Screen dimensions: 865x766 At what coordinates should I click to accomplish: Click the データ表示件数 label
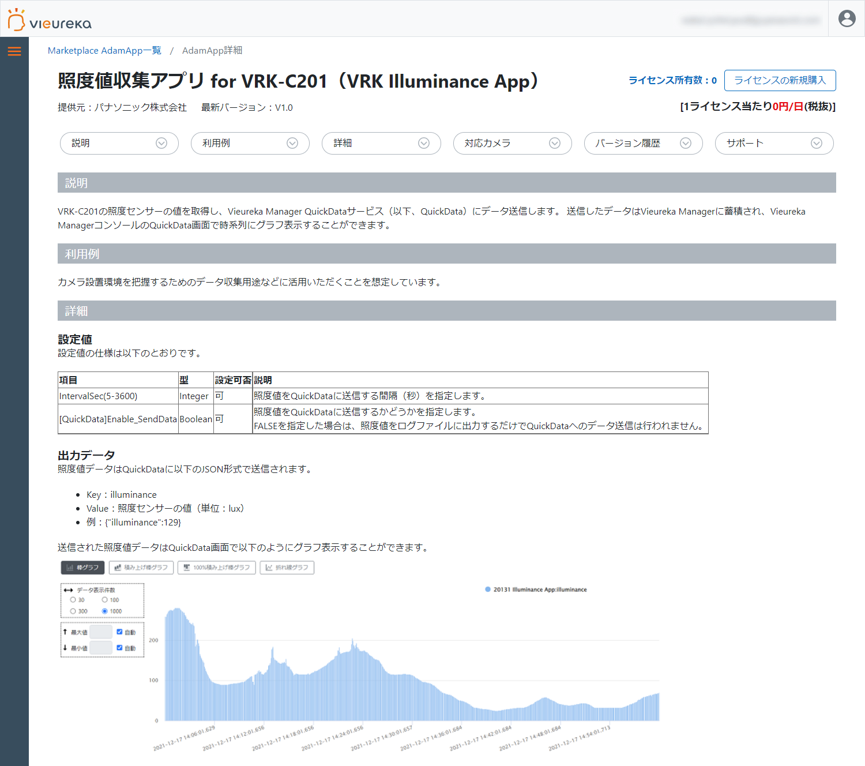point(96,590)
